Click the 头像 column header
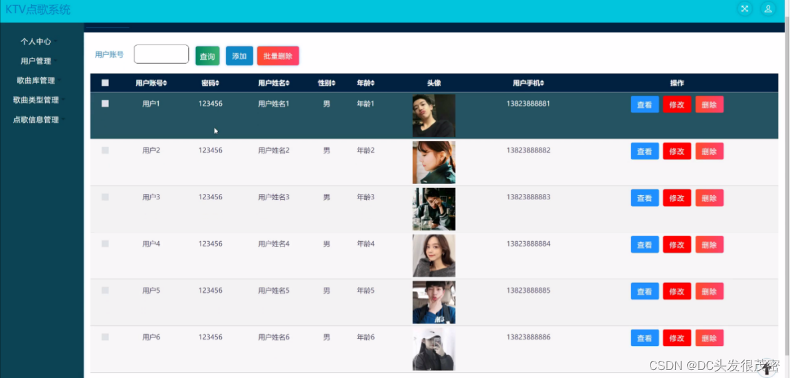 tap(434, 83)
